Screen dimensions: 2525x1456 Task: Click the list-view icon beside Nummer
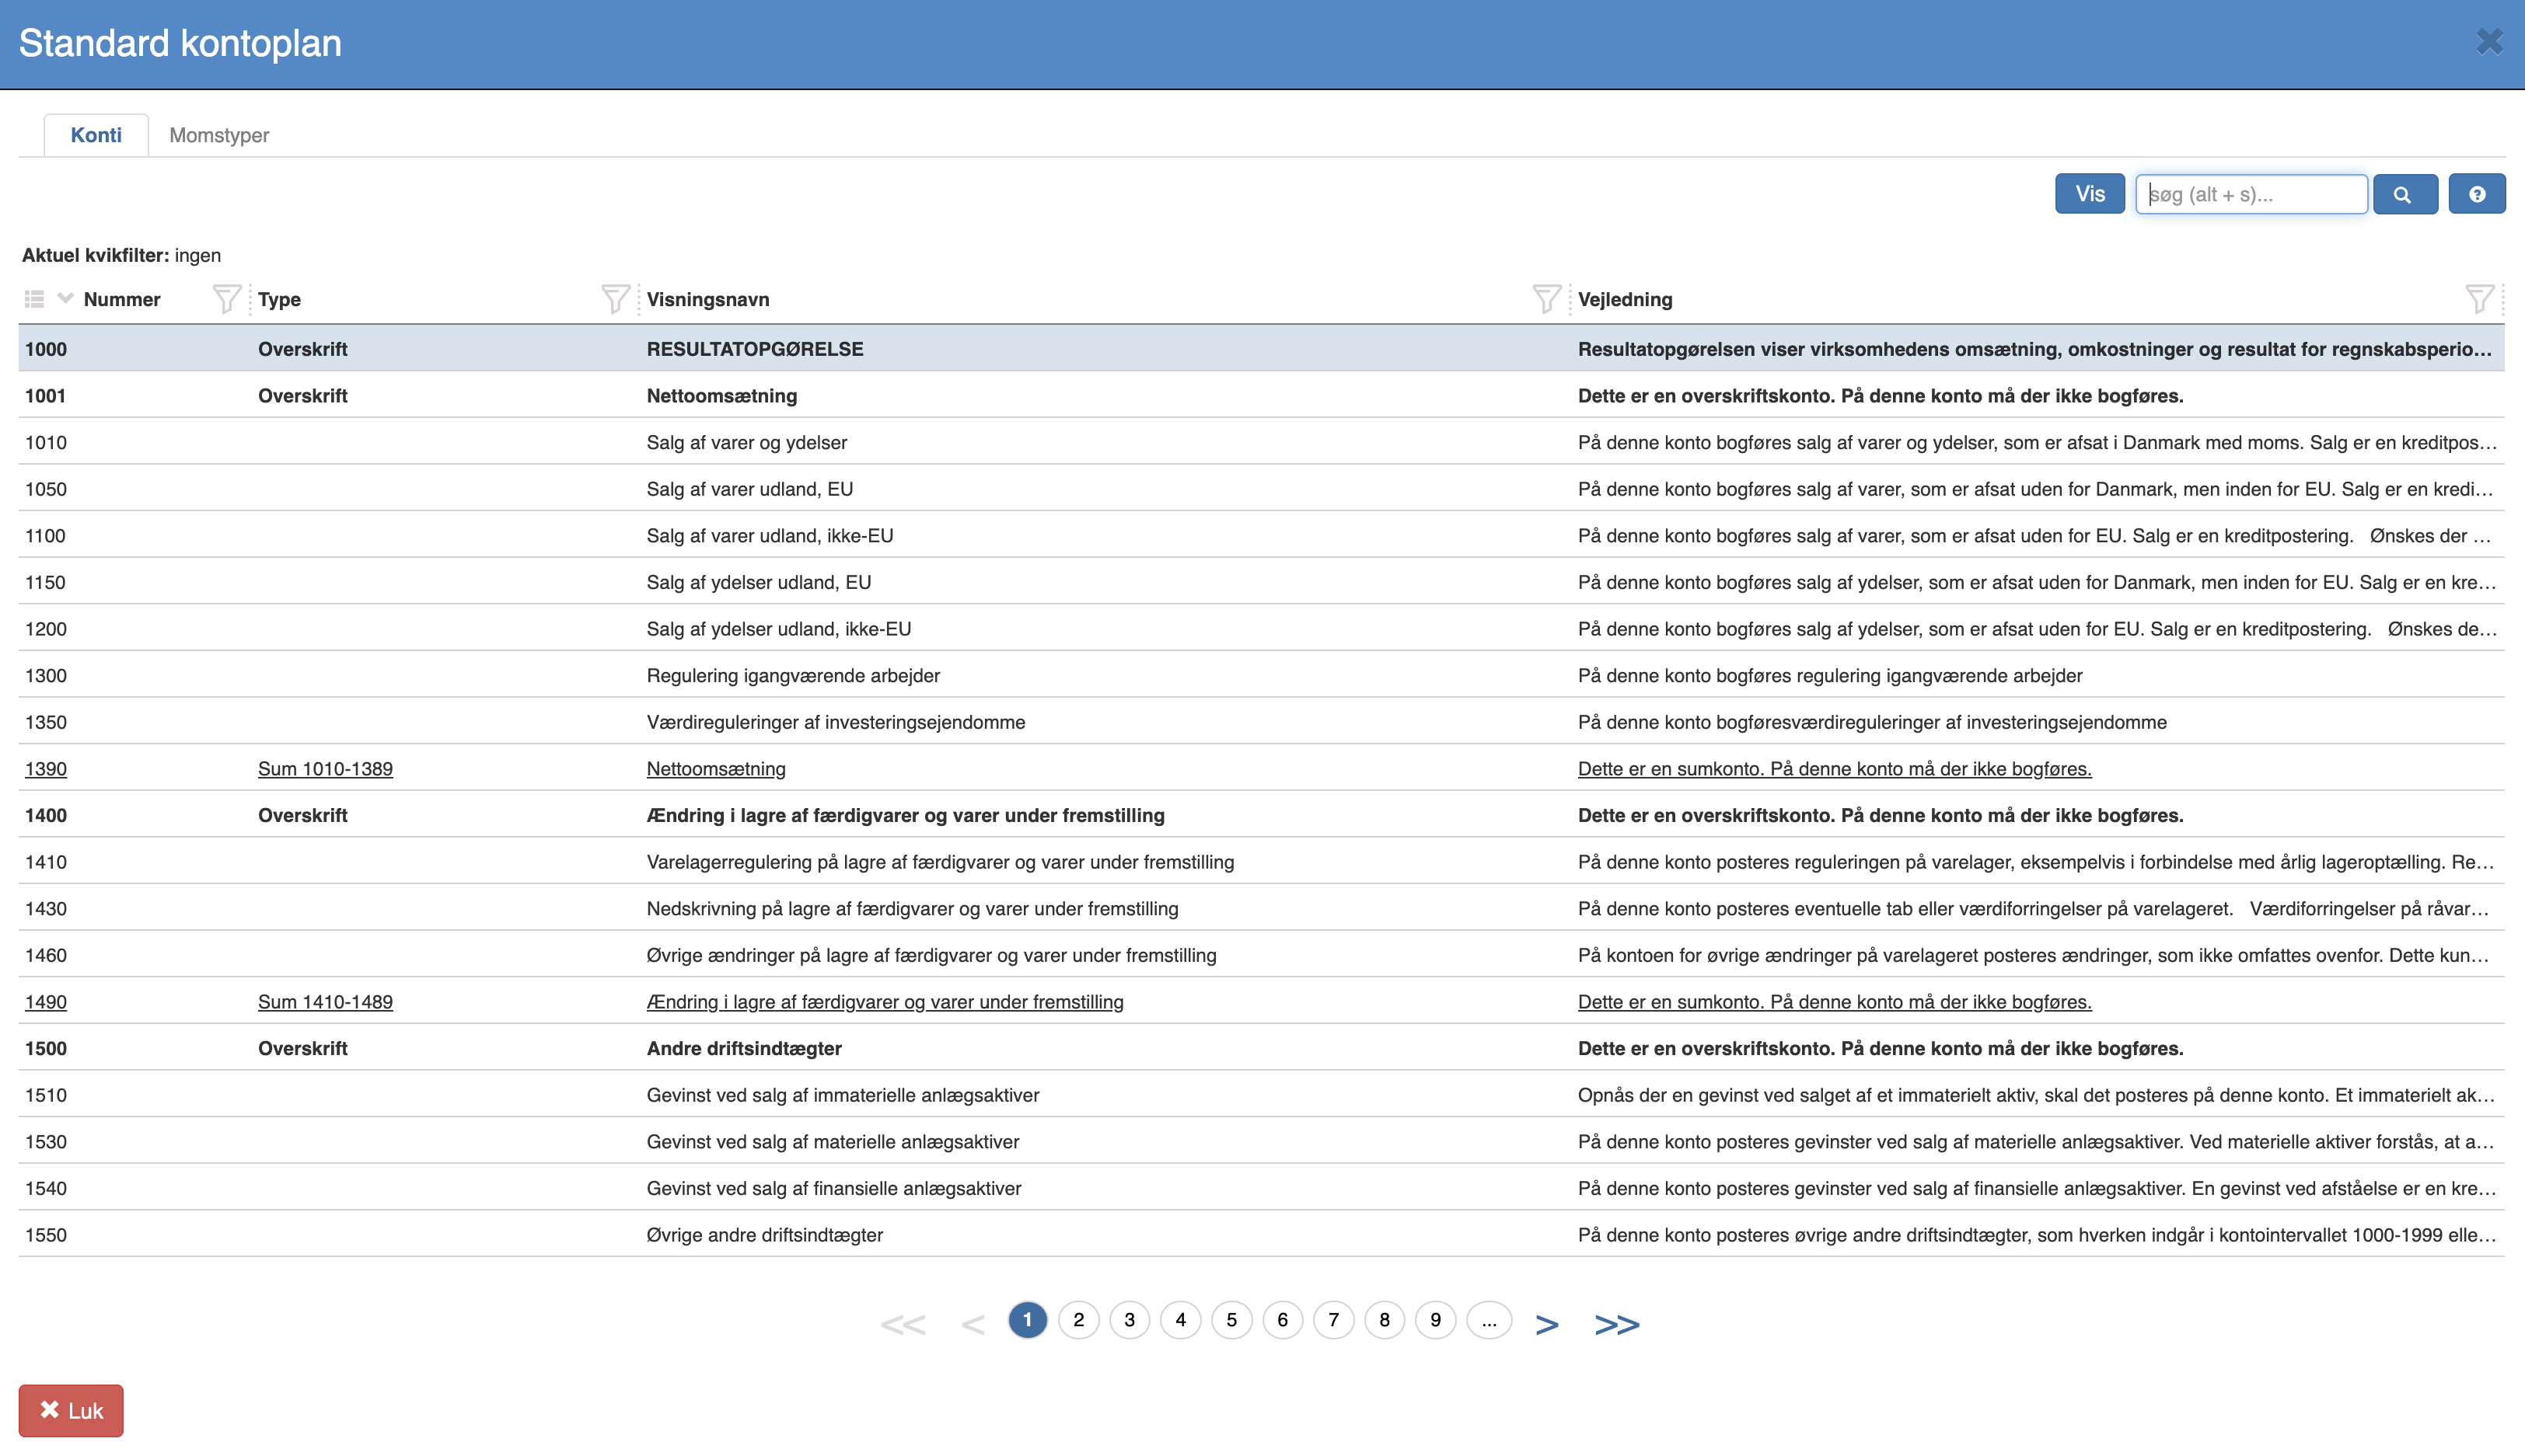[x=34, y=299]
